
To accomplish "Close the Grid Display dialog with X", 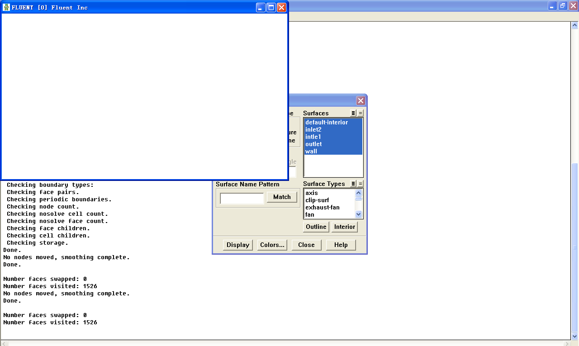I will tap(361, 100).
